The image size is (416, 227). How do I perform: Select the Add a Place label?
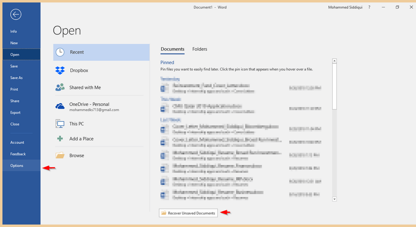pyautogui.click(x=81, y=138)
